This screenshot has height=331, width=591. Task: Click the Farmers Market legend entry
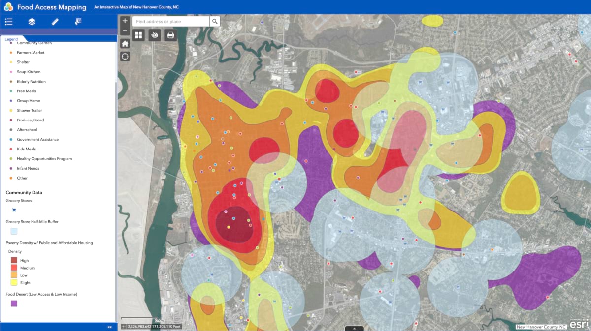31,53
